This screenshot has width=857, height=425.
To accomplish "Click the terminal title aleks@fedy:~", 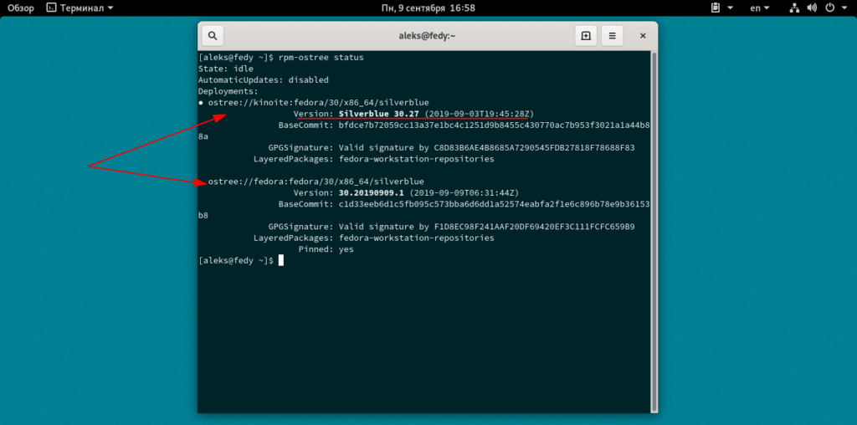I will pyautogui.click(x=428, y=36).
